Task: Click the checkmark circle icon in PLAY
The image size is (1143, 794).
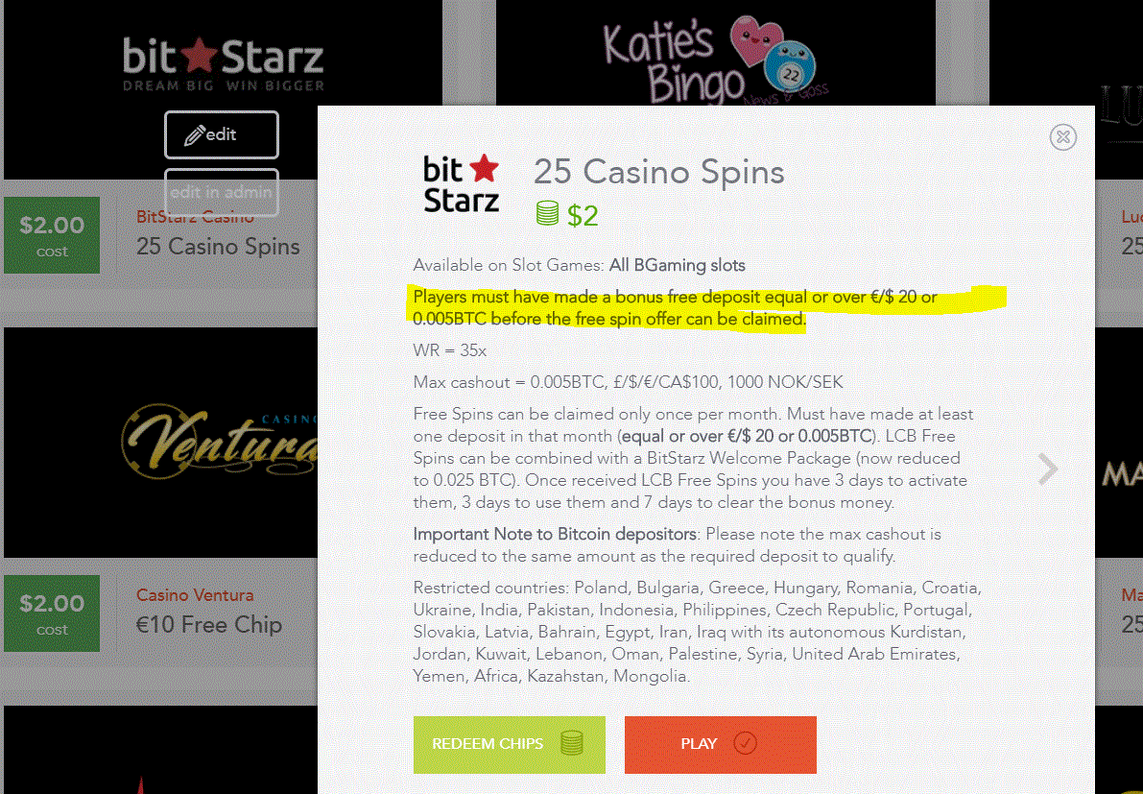Action: point(745,744)
